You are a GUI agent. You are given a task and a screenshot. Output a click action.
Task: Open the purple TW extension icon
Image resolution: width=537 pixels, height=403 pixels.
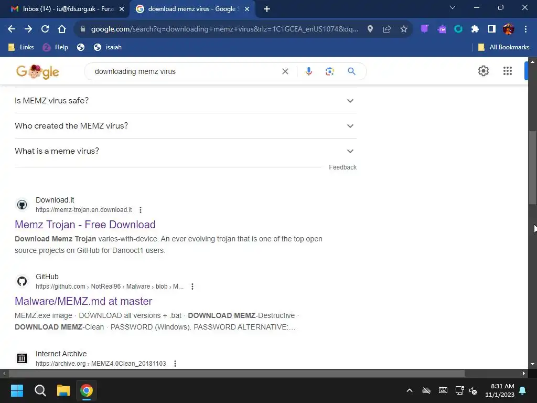pyautogui.click(x=442, y=29)
